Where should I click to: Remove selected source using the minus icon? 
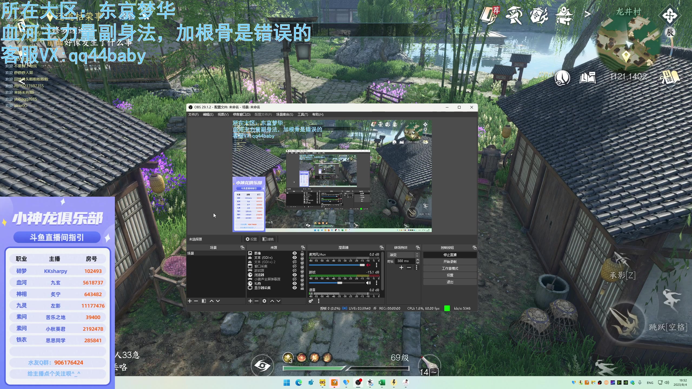(x=257, y=301)
